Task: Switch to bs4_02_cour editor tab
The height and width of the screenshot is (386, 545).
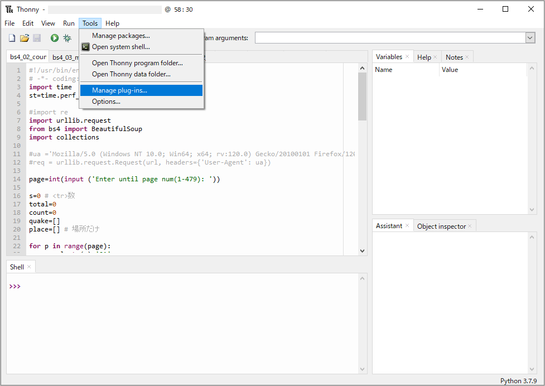Action: (28, 57)
